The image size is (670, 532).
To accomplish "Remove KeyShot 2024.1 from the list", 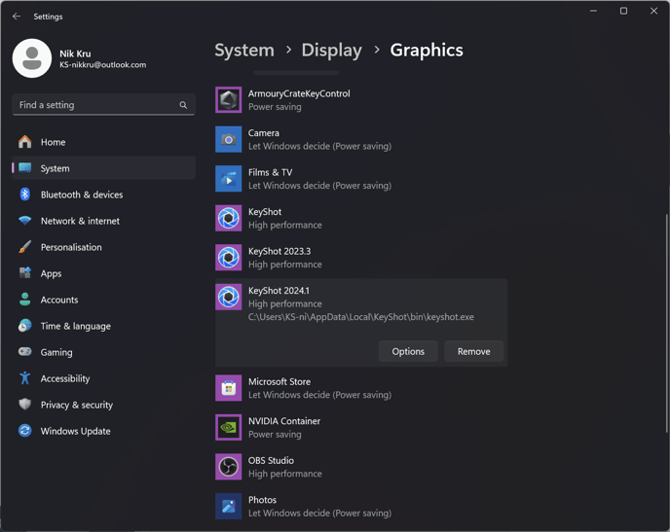I will coord(474,351).
